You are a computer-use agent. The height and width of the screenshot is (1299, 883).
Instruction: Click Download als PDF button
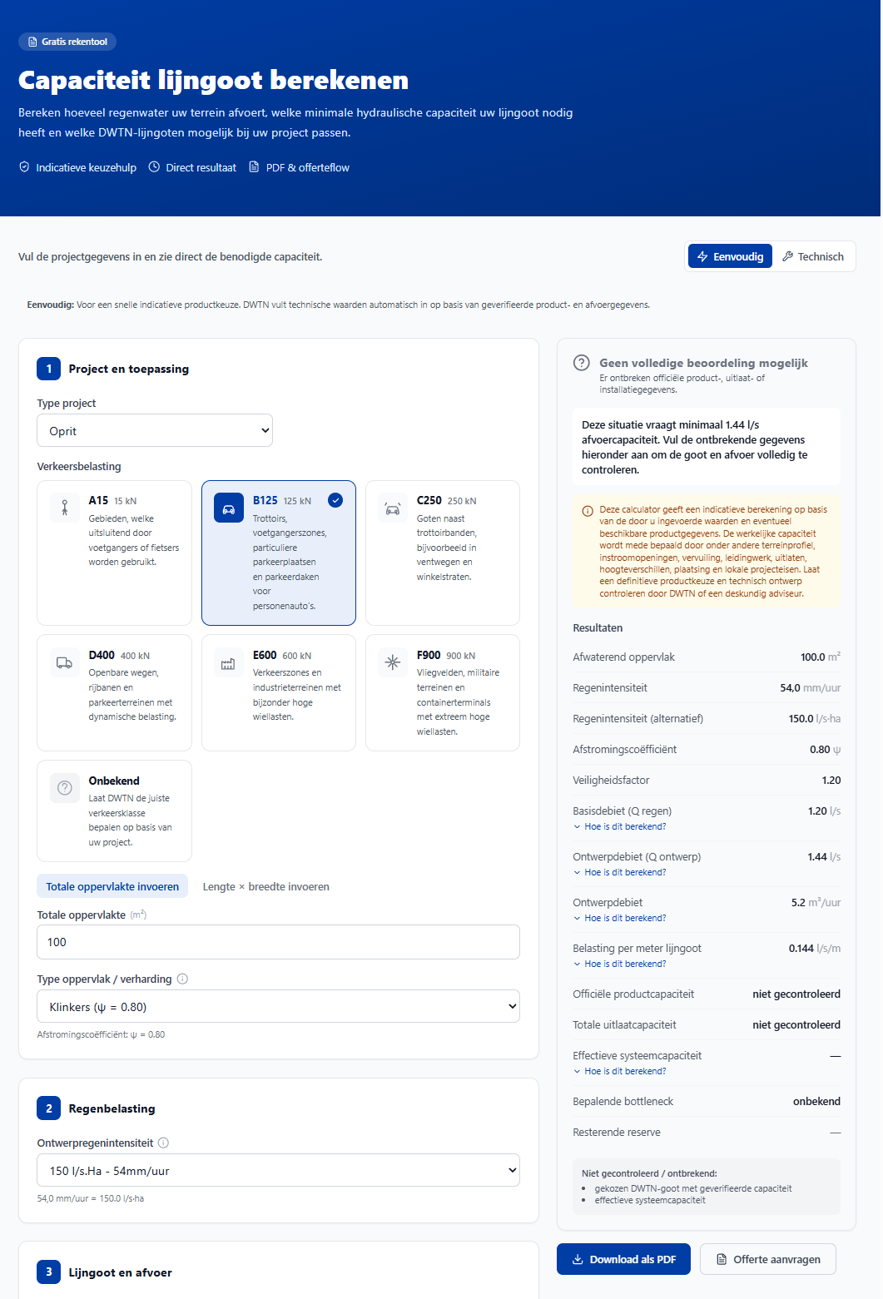point(624,1259)
